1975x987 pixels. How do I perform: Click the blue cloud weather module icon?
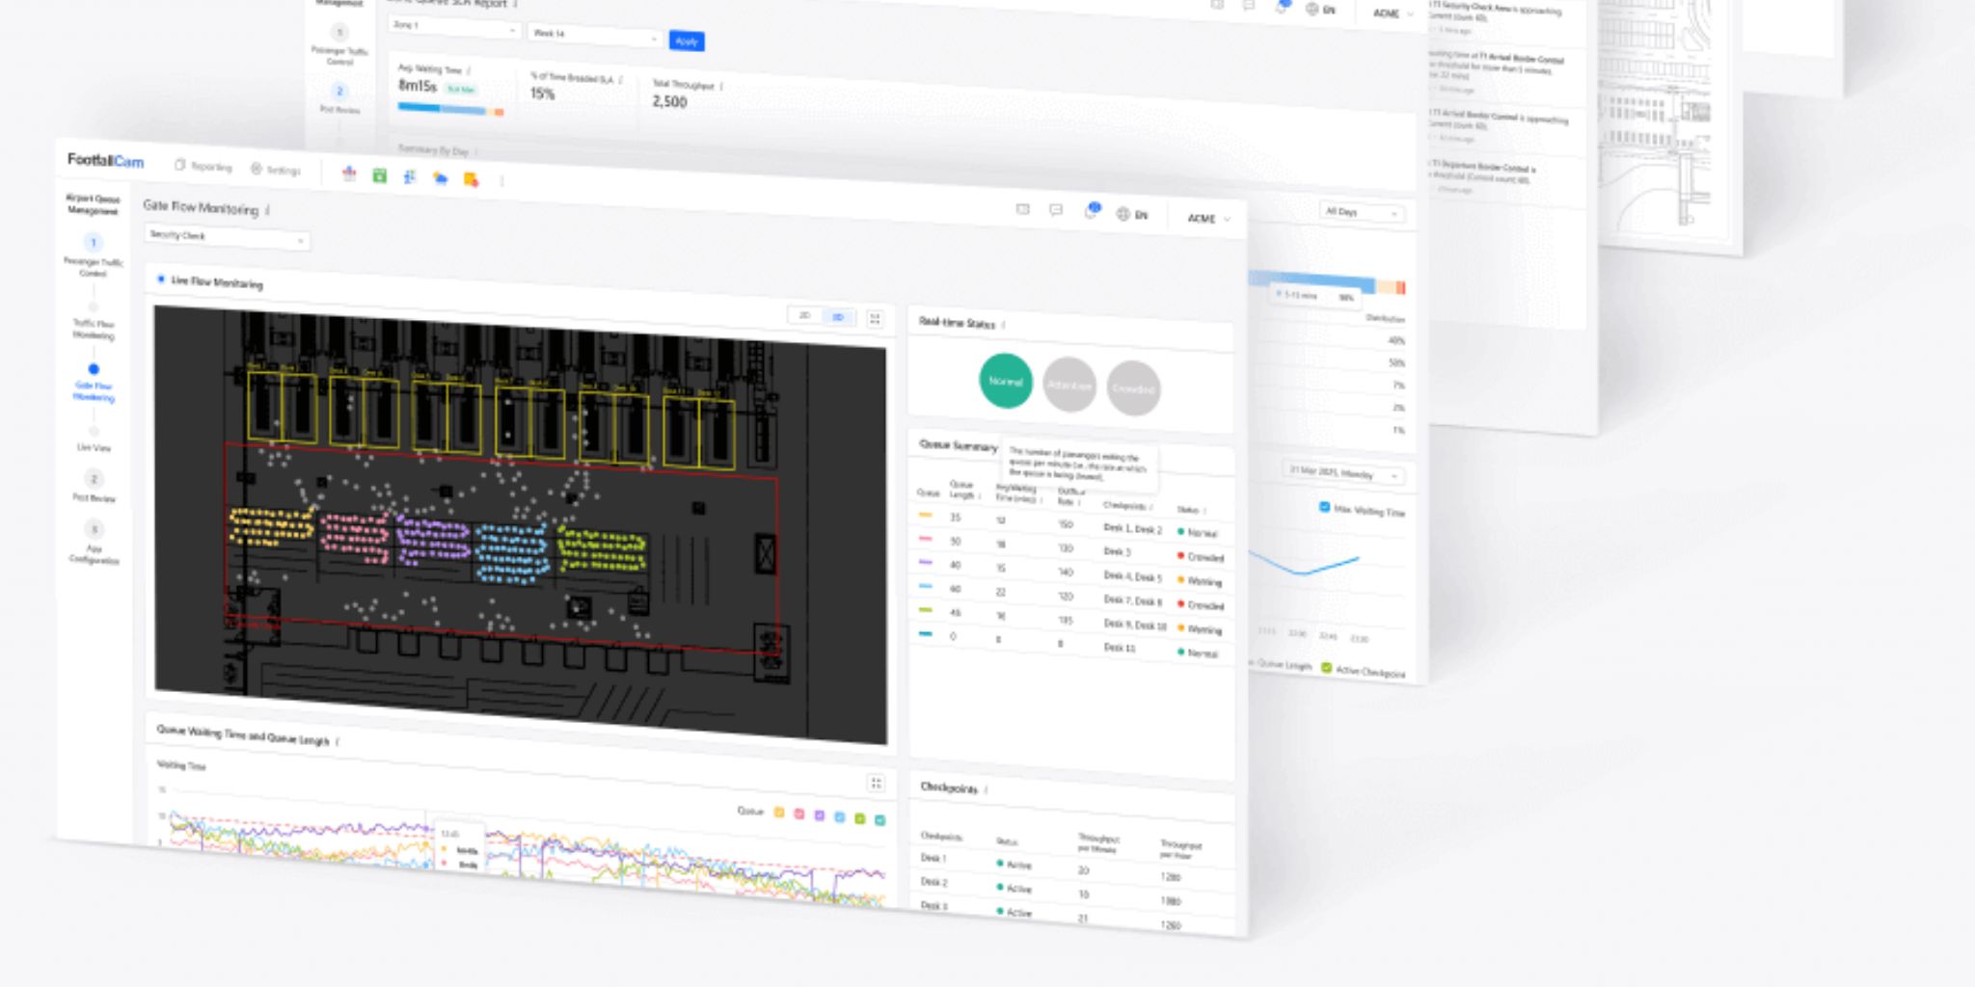(441, 178)
